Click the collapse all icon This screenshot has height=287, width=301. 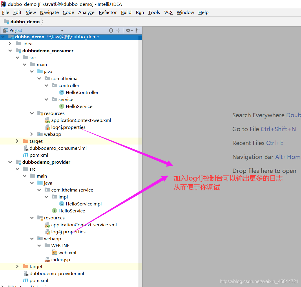[x=118, y=30]
